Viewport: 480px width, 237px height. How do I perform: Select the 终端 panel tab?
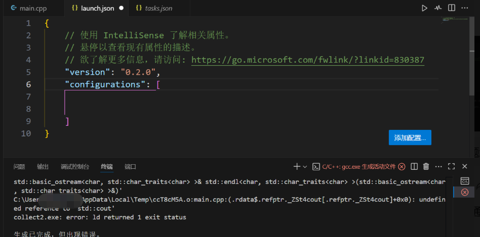coord(107,167)
